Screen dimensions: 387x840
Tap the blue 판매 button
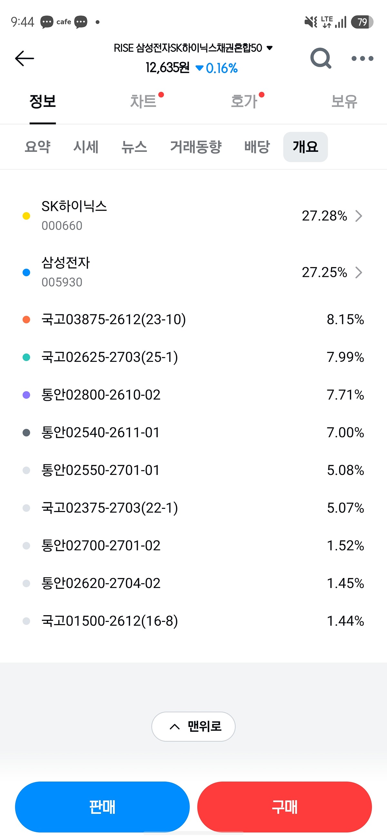click(x=102, y=807)
